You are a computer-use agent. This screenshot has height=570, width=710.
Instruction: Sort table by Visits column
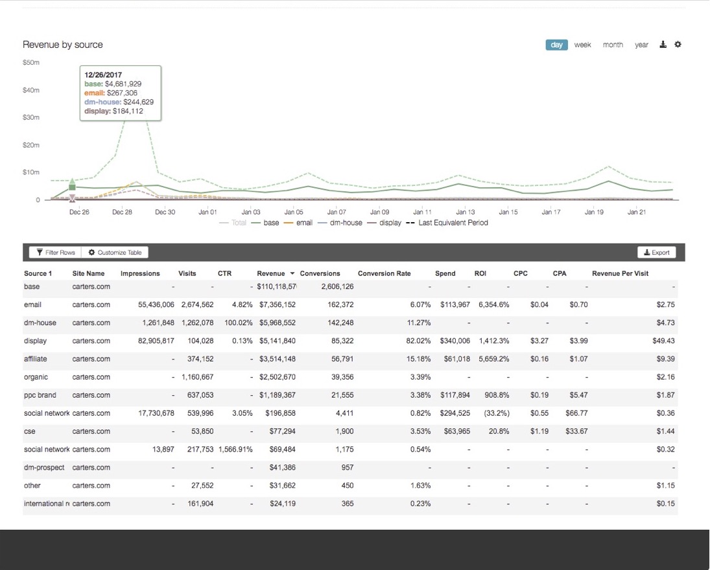(187, 273)
